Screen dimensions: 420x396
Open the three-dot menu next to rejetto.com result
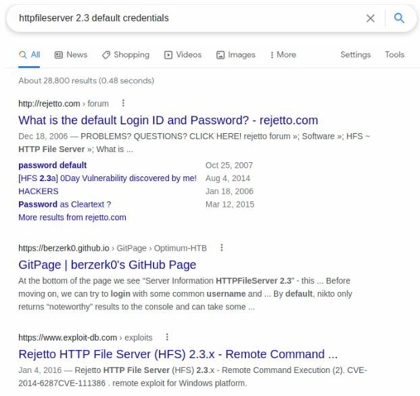point(123,103)
